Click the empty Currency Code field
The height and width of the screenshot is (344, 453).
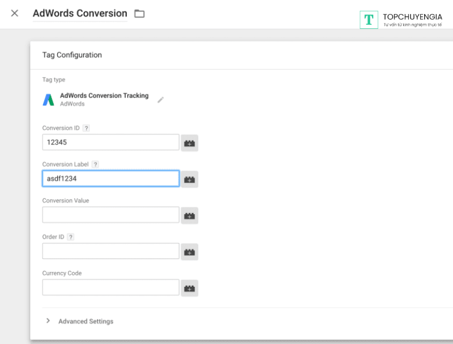pos(110,287)
